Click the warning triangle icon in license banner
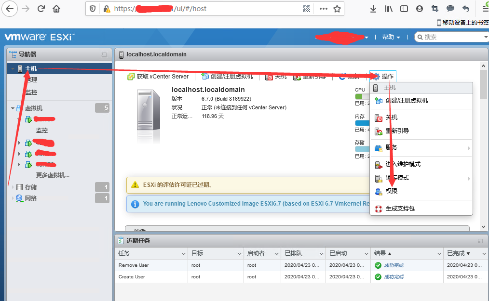The height and width of the screenshot is (301, 489). point(135,185)
